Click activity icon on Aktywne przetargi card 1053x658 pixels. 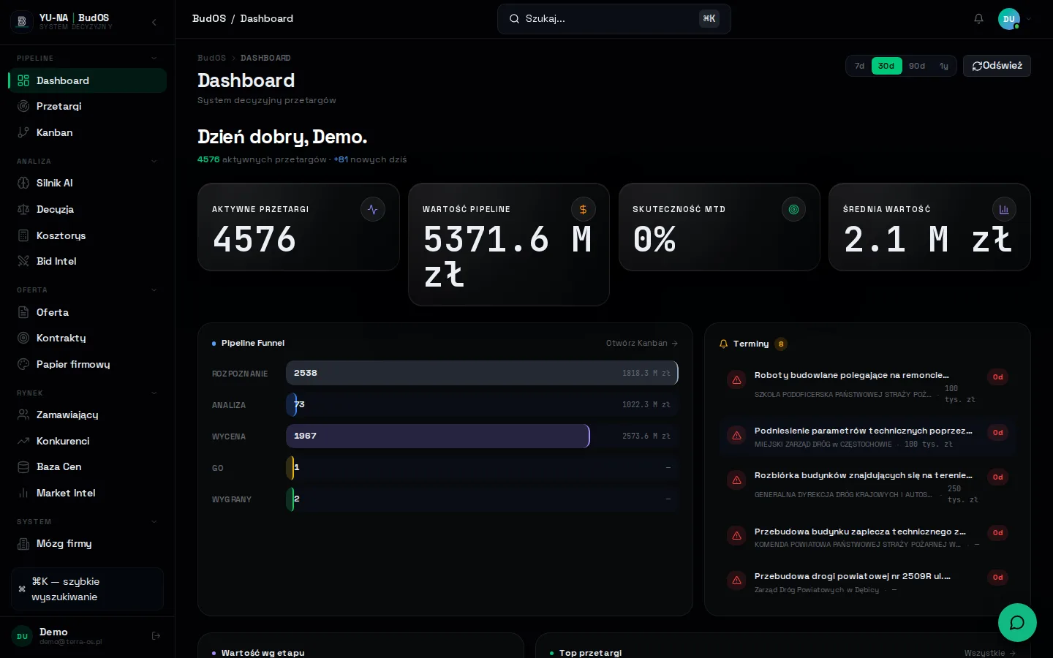pos(373,210)
